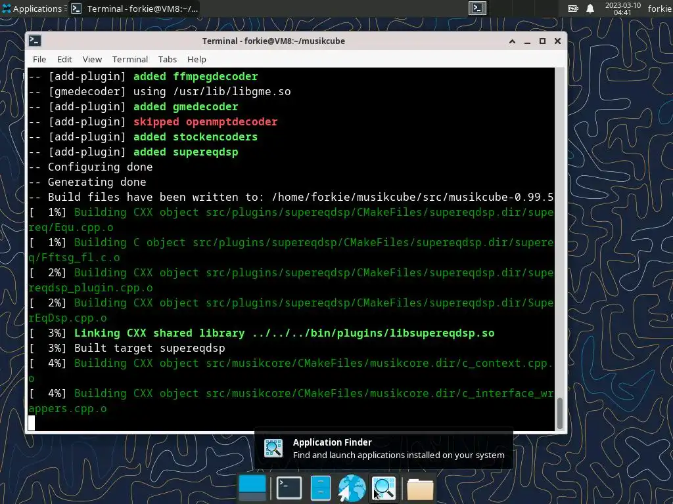This screenshot has width=673, height=504.
Task: Open the home folder icon in dock
Action: 420,488
